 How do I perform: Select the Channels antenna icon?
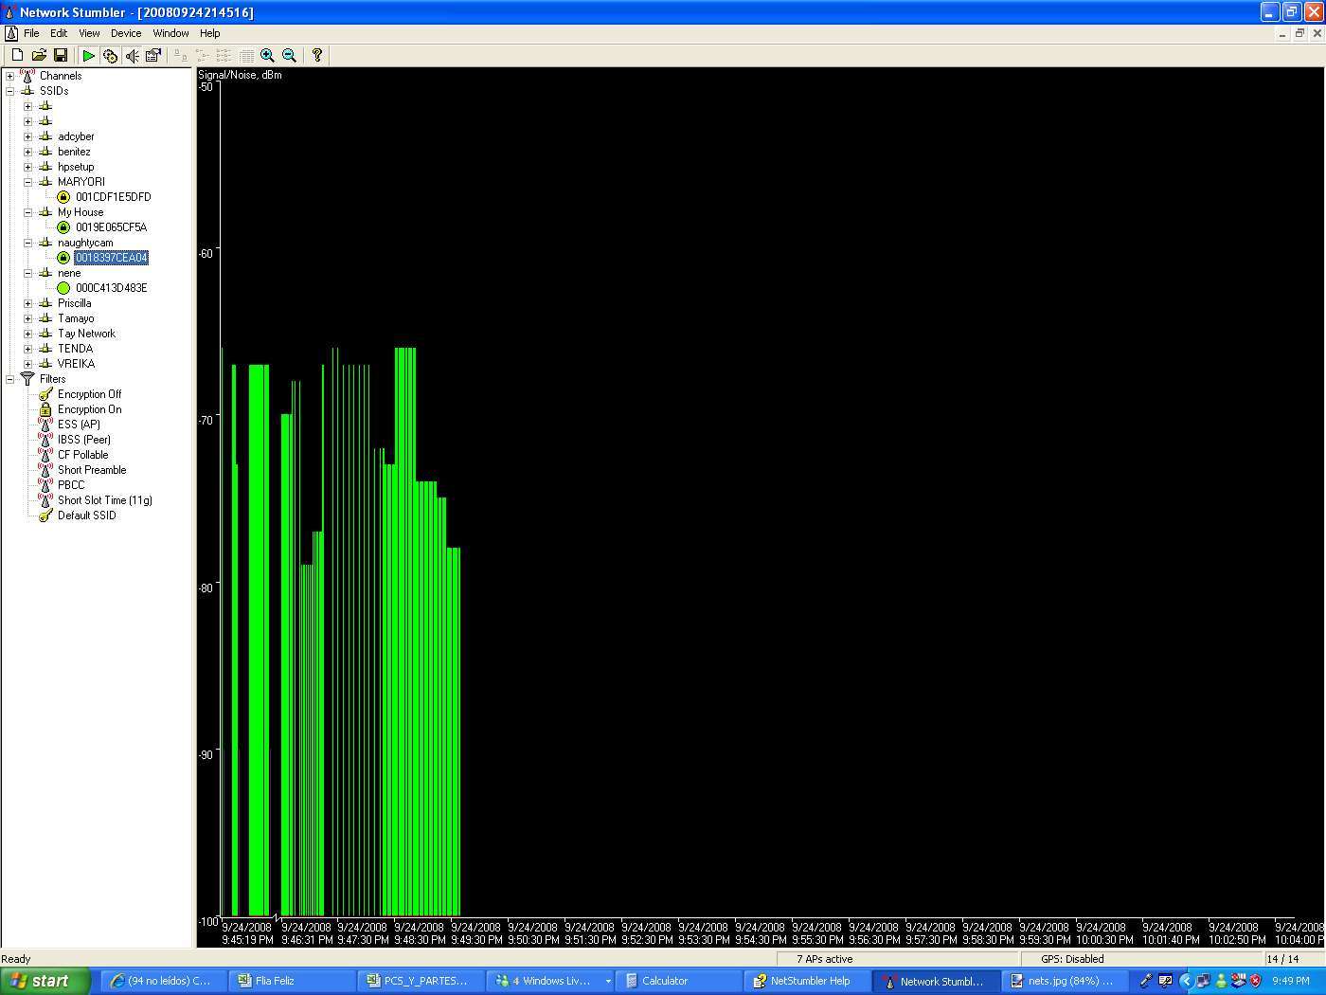click(x=27, y=76)
